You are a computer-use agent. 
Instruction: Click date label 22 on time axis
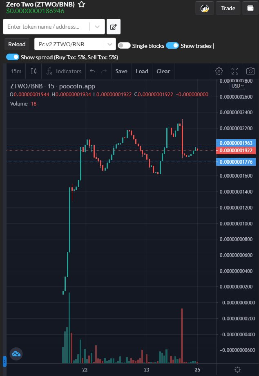[85, 369]
